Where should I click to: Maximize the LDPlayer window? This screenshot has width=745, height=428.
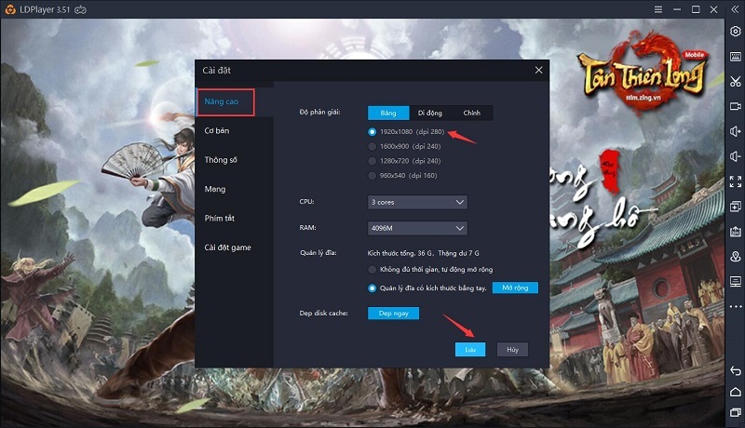(696, 9)
